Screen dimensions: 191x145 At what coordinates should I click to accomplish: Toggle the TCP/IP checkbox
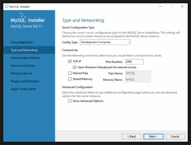70,61
